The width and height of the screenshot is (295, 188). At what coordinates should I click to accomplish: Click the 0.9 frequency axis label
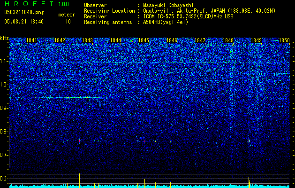[4, 108]
